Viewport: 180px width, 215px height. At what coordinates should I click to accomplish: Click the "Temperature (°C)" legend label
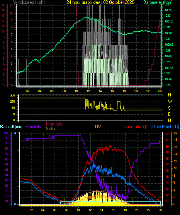click(x=136, y=127)
